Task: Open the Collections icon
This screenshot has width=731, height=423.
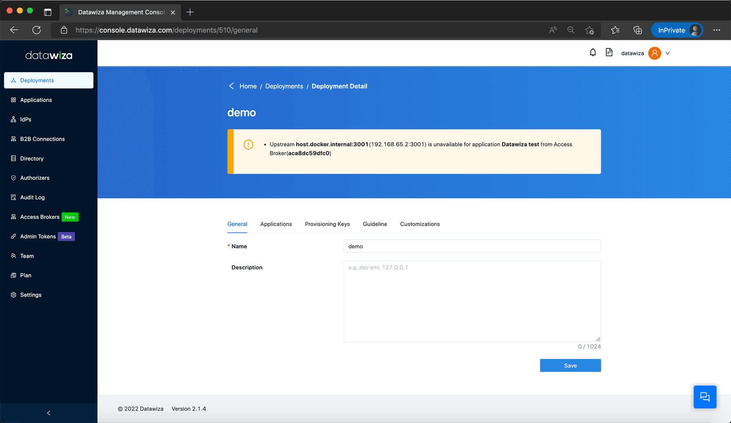Action: coord(637,30)
